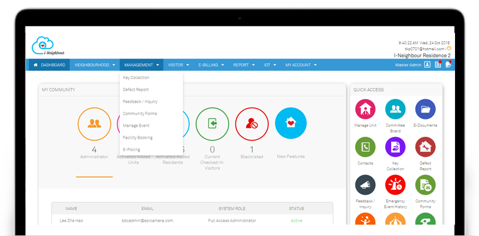Open the Defect Report quick access icon

point(425,147)
